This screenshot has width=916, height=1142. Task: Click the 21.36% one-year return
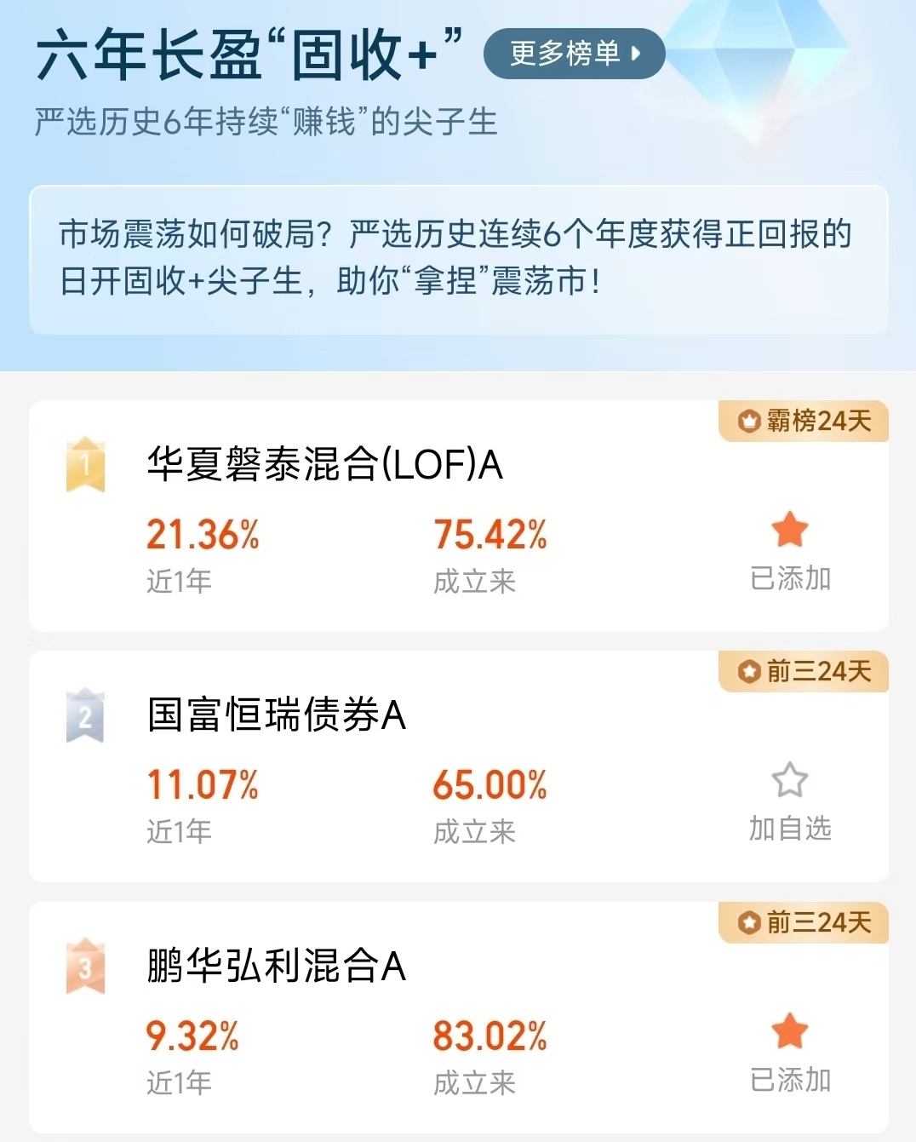pos(203,535)
